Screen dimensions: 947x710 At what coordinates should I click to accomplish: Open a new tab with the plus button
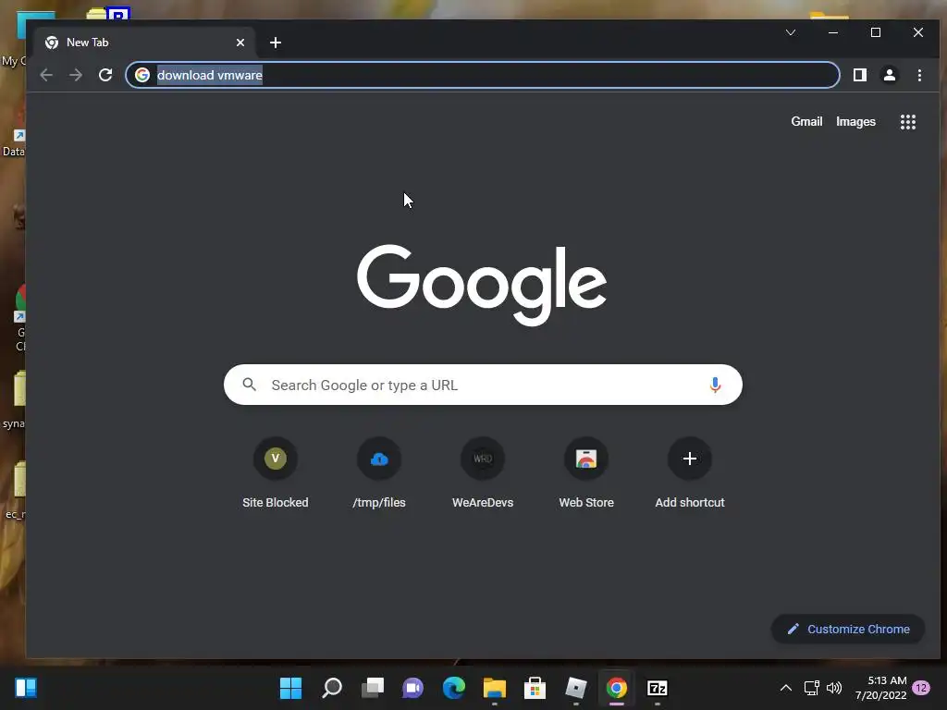tap(276, 43)
